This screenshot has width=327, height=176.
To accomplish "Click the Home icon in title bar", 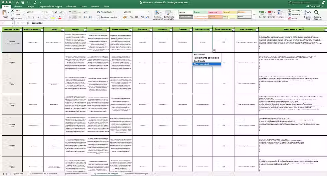I will (17, 2).
